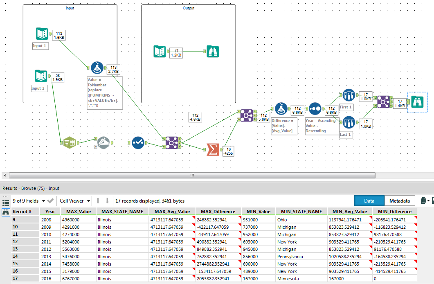Select the Join tool after the Summarize tool

pyautogui.click(x=247, y=116)
